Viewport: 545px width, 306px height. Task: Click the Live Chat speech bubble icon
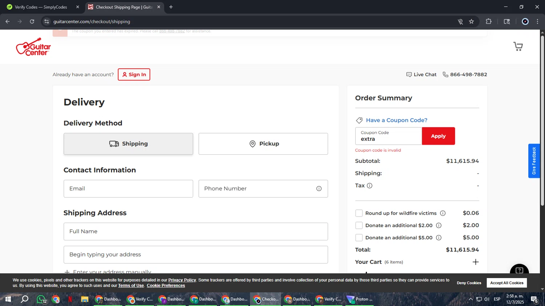[409, 75]
